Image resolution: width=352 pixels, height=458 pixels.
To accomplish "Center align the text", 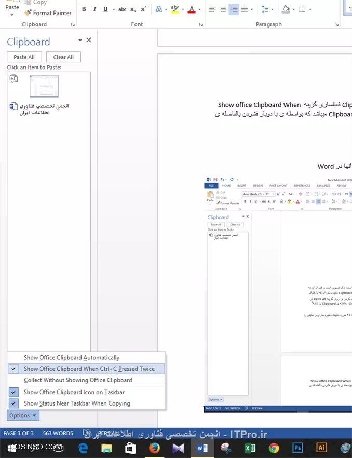I will click(x=223, y=9).
